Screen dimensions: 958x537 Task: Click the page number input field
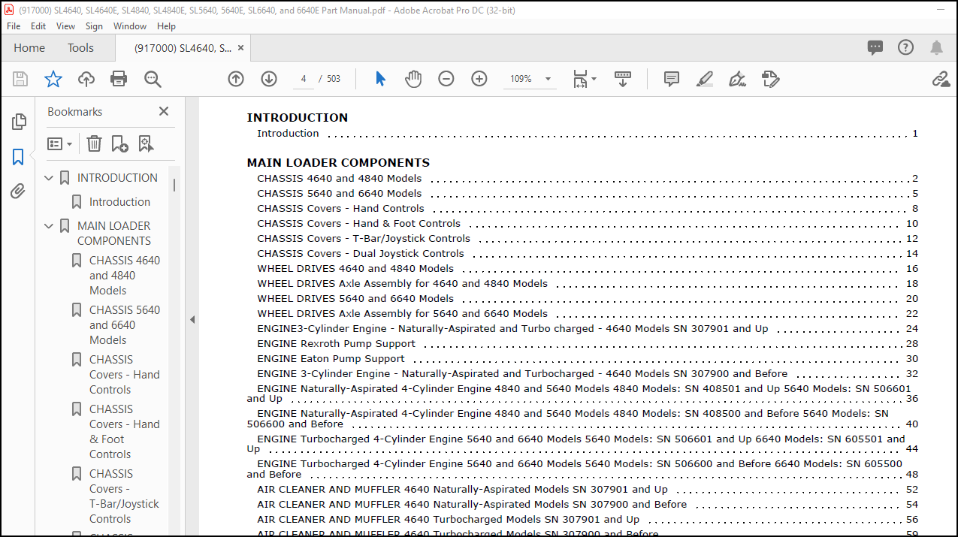point(304,79)
